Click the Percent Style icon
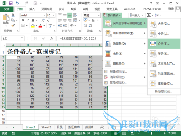The height and width of the screenshot is (136, 181). [93, 20]
